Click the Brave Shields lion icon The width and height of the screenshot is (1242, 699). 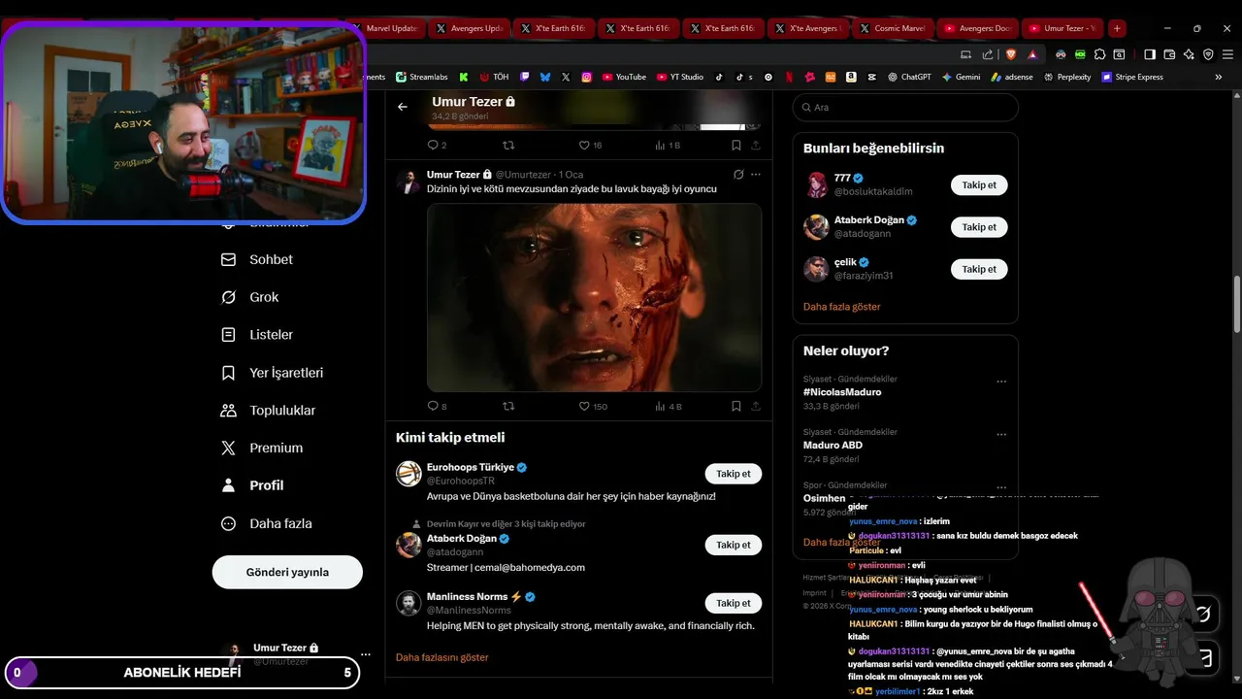(1009, 54)
